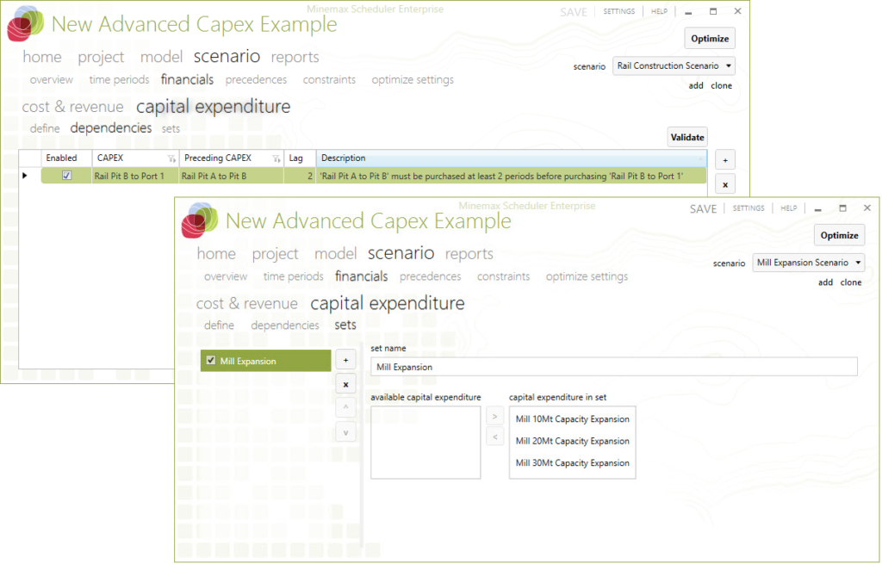Toggle the Mill Expansion set checkbox
This screenshot has width=882, height=564.
coord(211,361)
